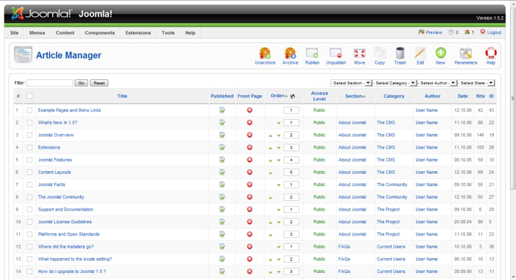The width and height of the screenshot is (516, 280).
Task: Check the select-all checkbox in header
Action: [30, 96]
